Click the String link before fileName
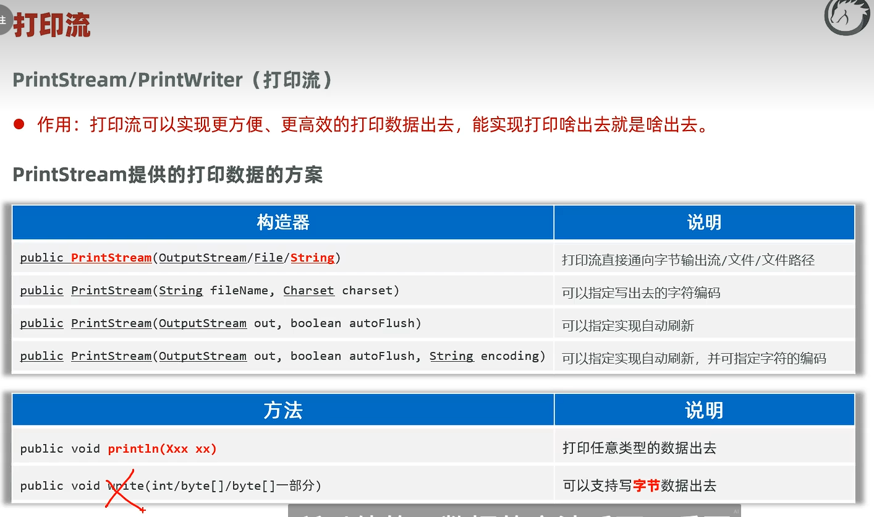The width and height of the screenshot is (874, 517). [x=180, y=290]
